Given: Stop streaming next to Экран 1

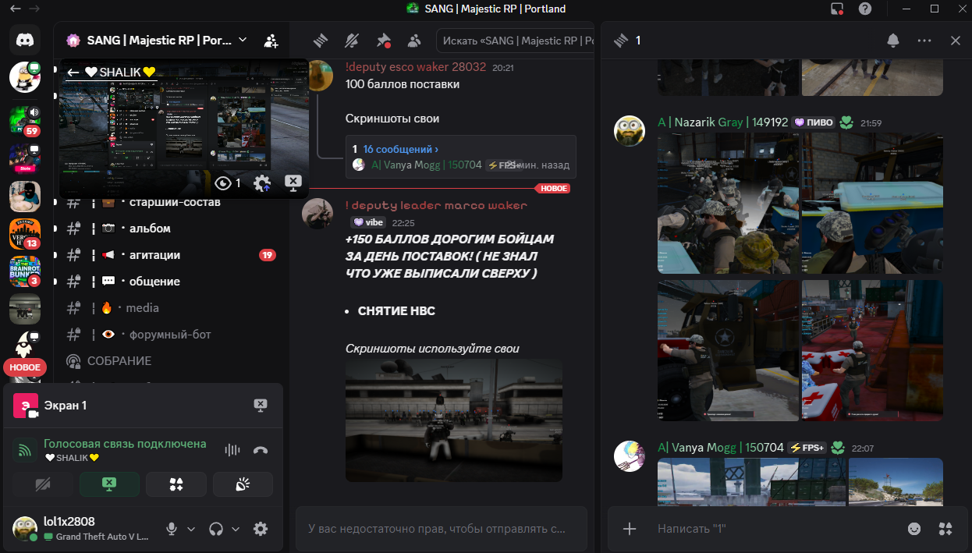Looking at the screenshot, I should [261, 405].
